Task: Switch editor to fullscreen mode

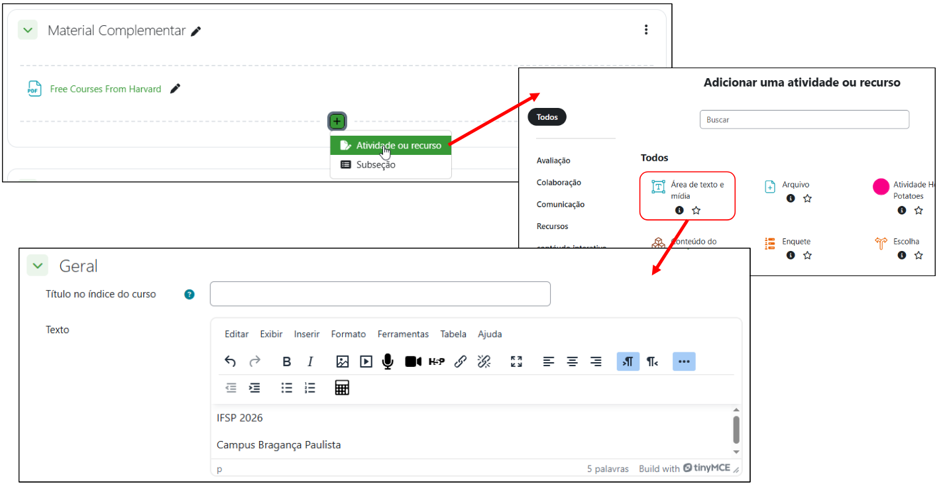Action: (516, 362)
